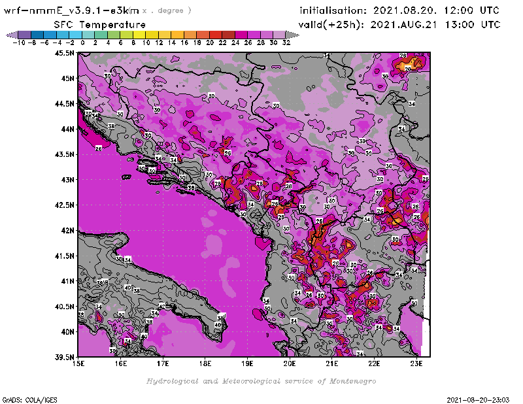
Task: Select the yellow swatch between 8 and 10
Action: click(139, 35)
